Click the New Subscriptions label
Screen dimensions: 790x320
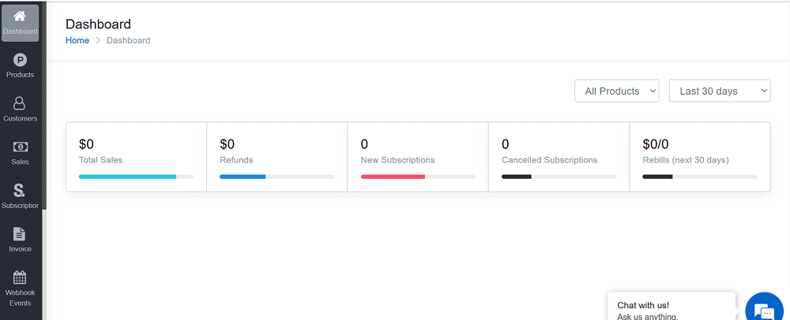coord(397,160)
